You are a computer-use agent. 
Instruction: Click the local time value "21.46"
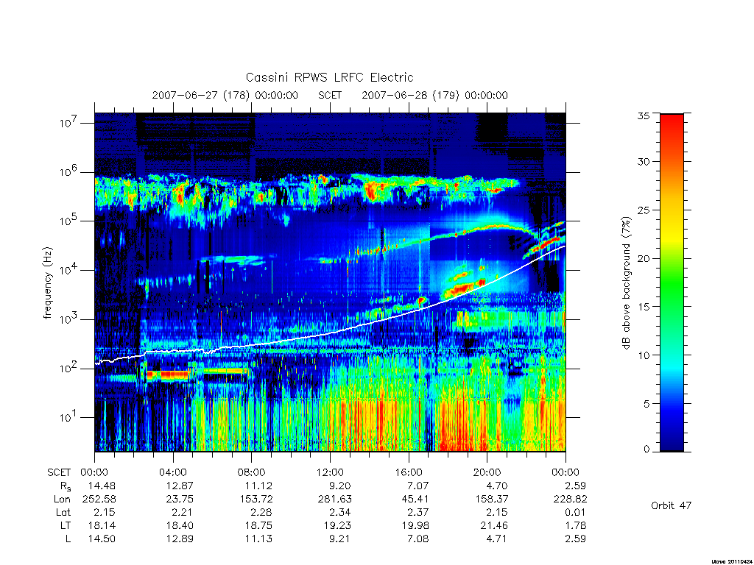[494, 525]
